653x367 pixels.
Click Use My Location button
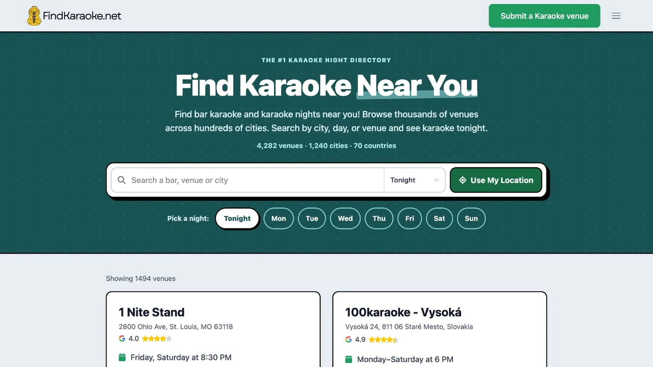pos(496,180)
